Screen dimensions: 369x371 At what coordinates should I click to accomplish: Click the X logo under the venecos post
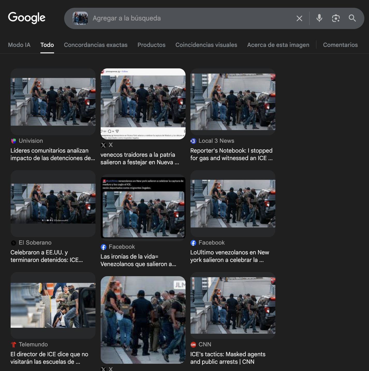[x=104, y=145]
